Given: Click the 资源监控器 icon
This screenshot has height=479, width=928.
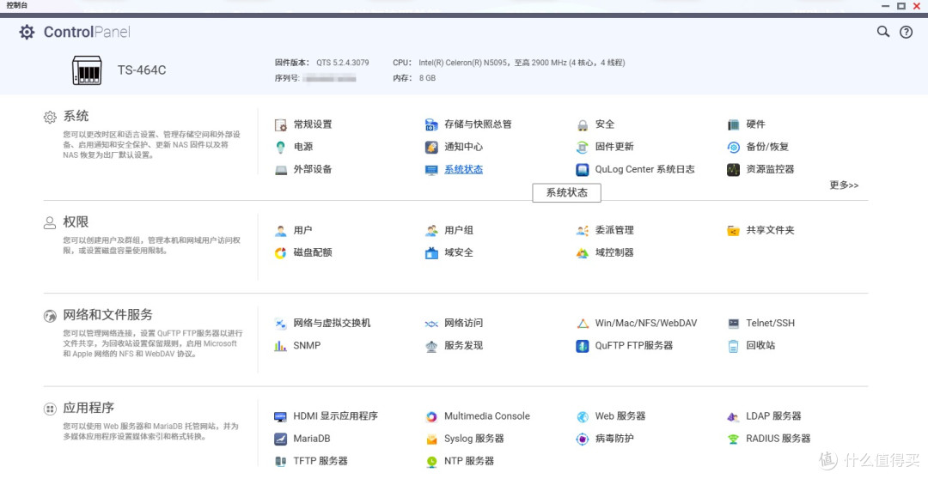Looking at the screenshot, I should 733,170.
